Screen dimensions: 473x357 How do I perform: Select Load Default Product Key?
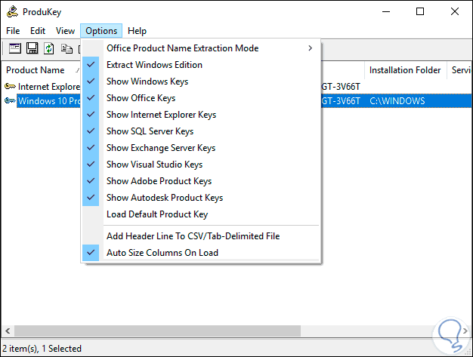156,214
